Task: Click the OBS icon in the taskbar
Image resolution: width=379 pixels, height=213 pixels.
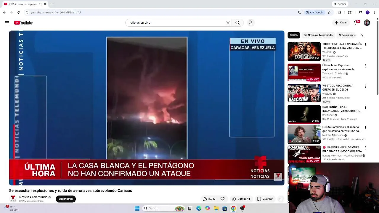Action: 242,208
